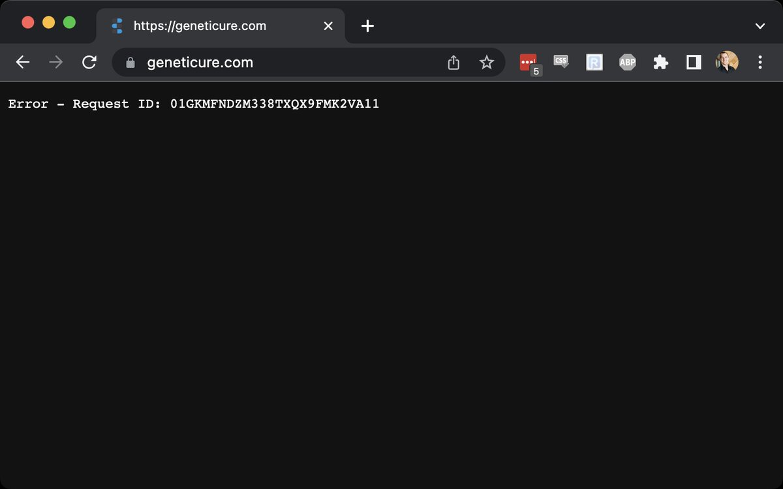
Task: Click the Request ID error text
Action: 194,104
